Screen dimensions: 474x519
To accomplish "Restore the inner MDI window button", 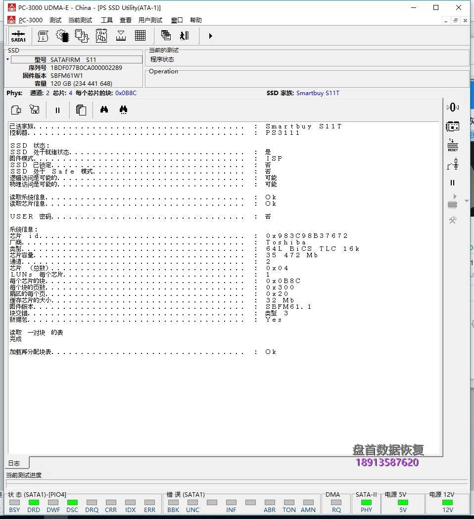I will 456,20.
